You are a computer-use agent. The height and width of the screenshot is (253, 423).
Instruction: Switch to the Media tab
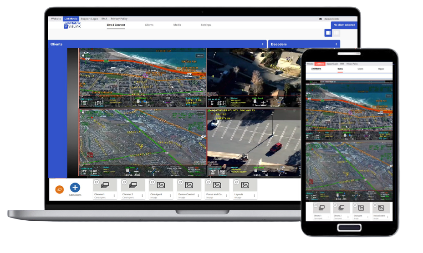tap(177, 25)
